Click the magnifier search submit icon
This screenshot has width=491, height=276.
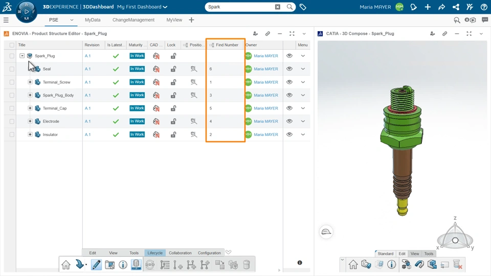coord(290,7)
